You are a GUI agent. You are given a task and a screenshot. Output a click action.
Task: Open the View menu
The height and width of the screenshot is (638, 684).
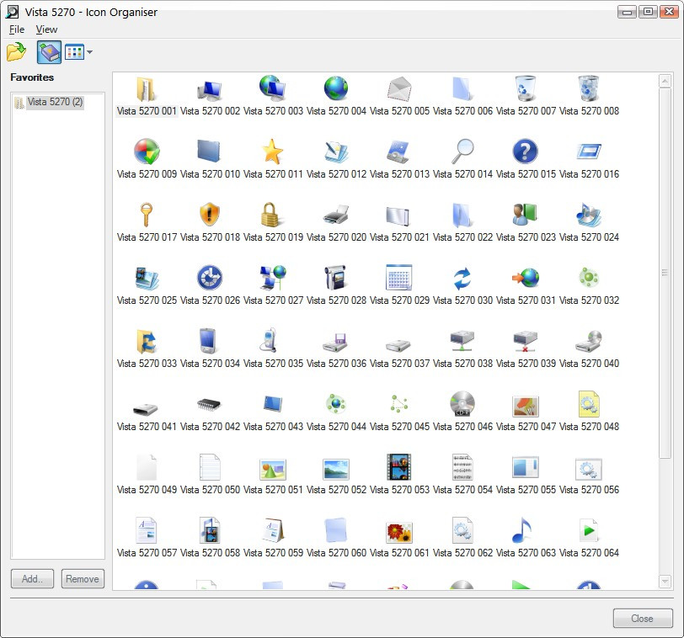[46, 29]
